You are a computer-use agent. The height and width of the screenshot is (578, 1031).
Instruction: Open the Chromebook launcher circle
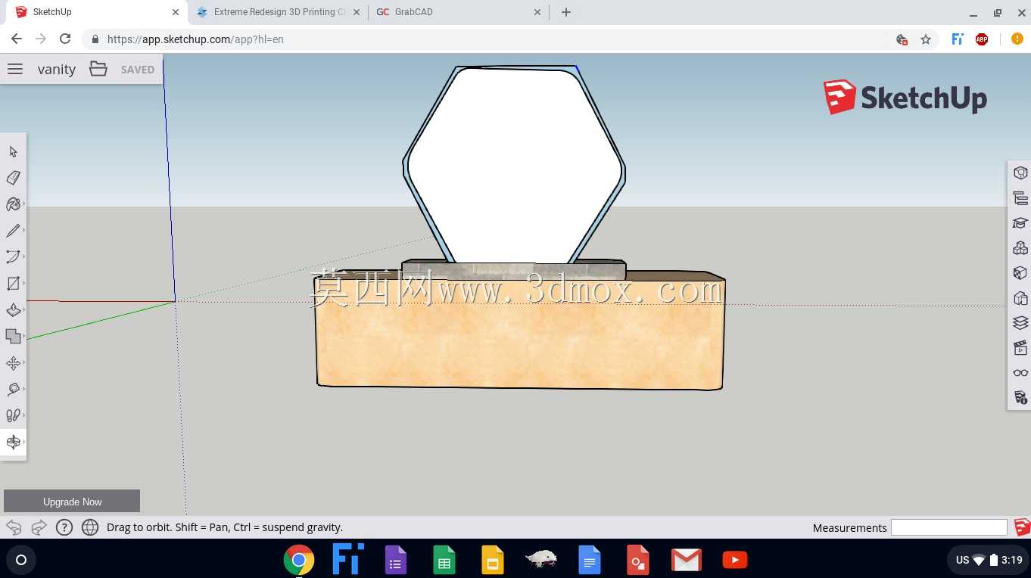tap(21, 560)
